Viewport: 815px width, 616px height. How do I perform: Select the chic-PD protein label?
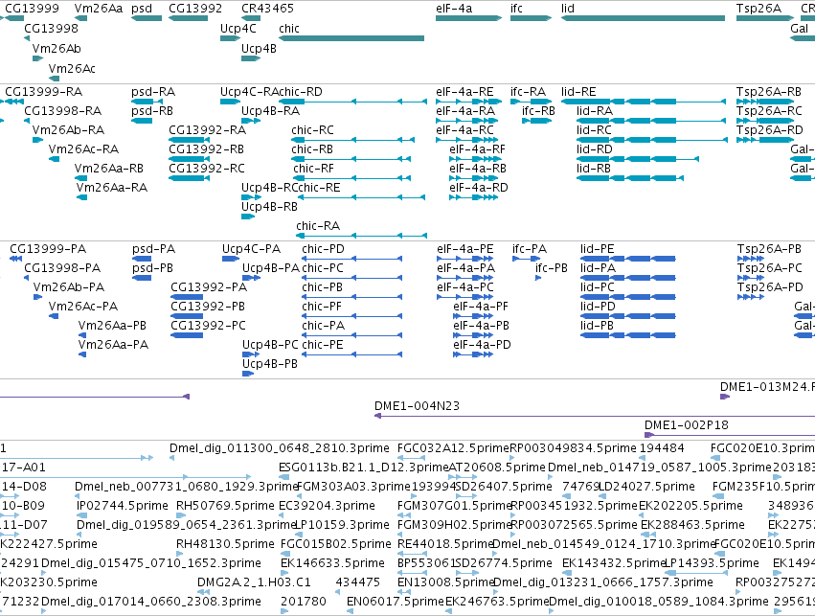point(323,249)
